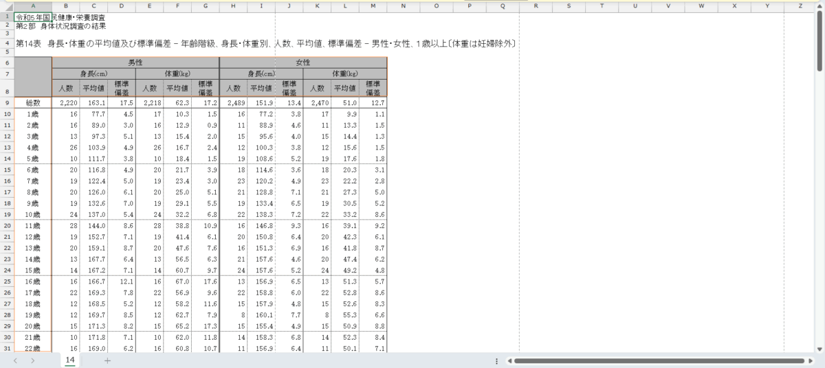
Task: Select column M header
Action: (373, 7)
